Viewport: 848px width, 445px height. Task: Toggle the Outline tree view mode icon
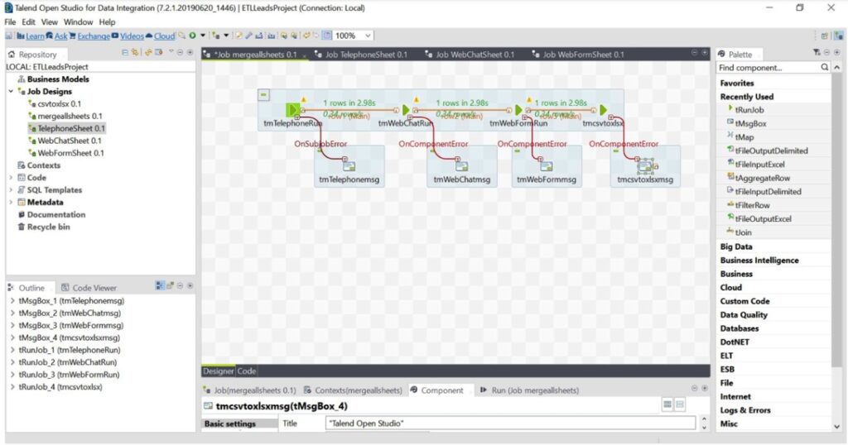point(160,285)
